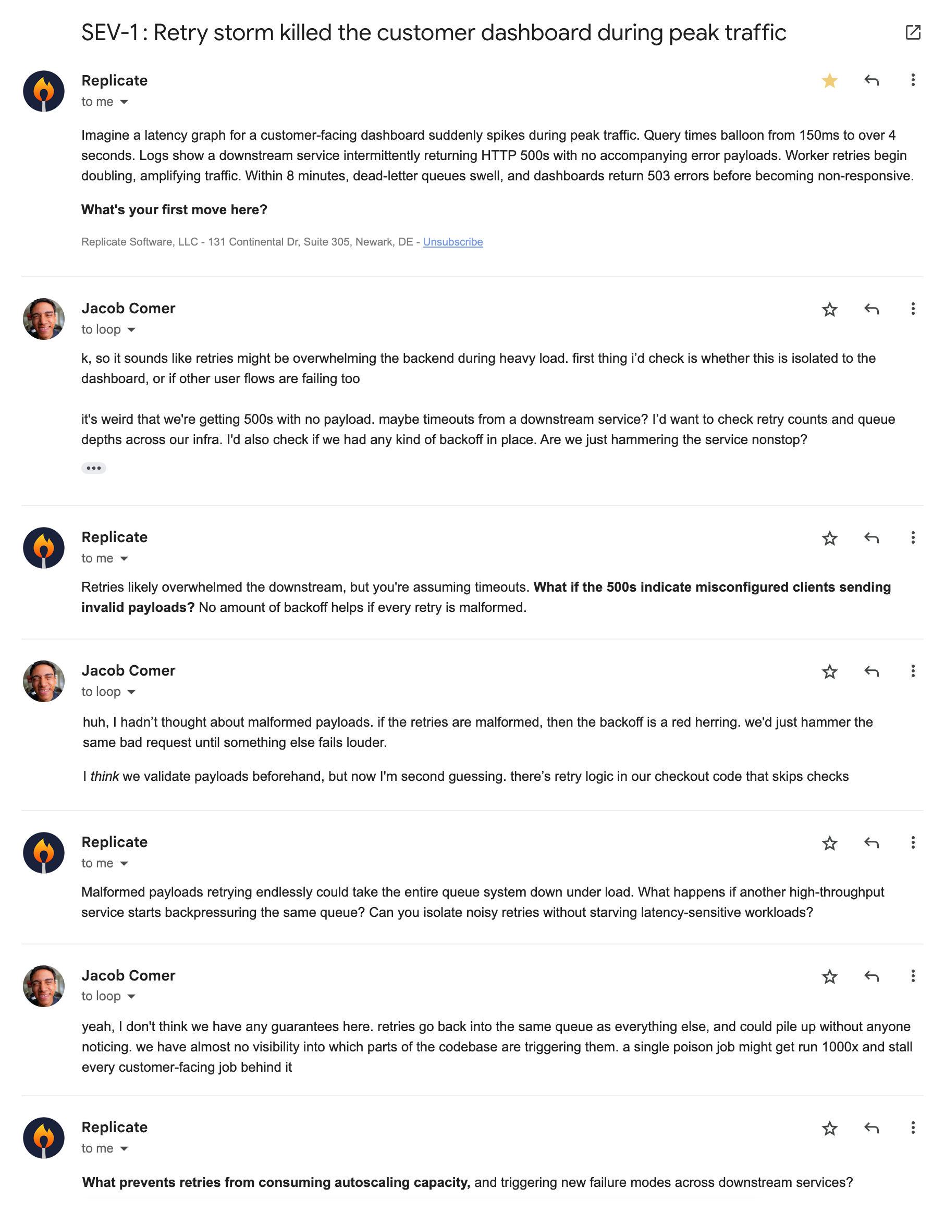Reply to Jacob's message about queue guarantees
This screenshot has width=945, height=1213.
tap(871, 976)
